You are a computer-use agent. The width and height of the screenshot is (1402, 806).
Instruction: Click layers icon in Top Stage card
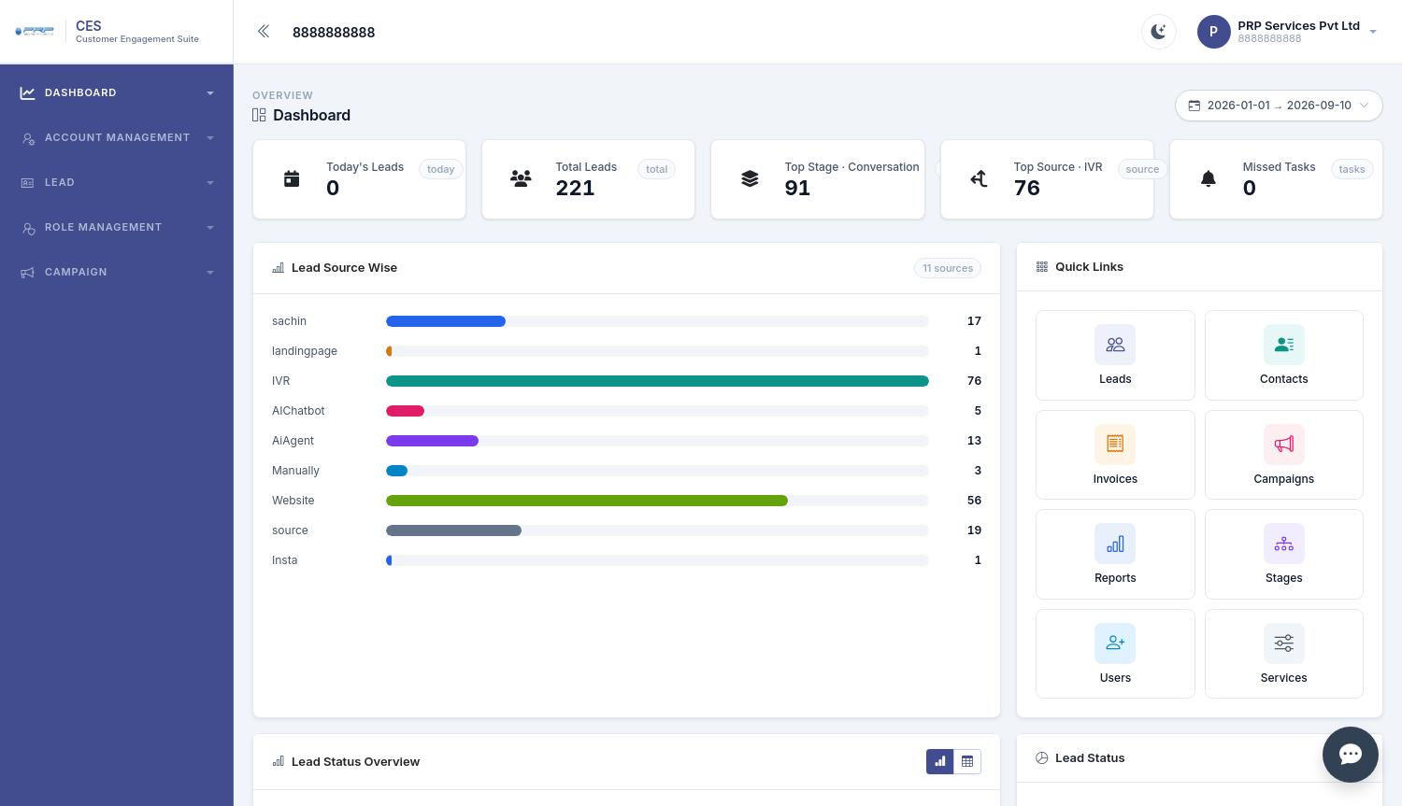750,178
